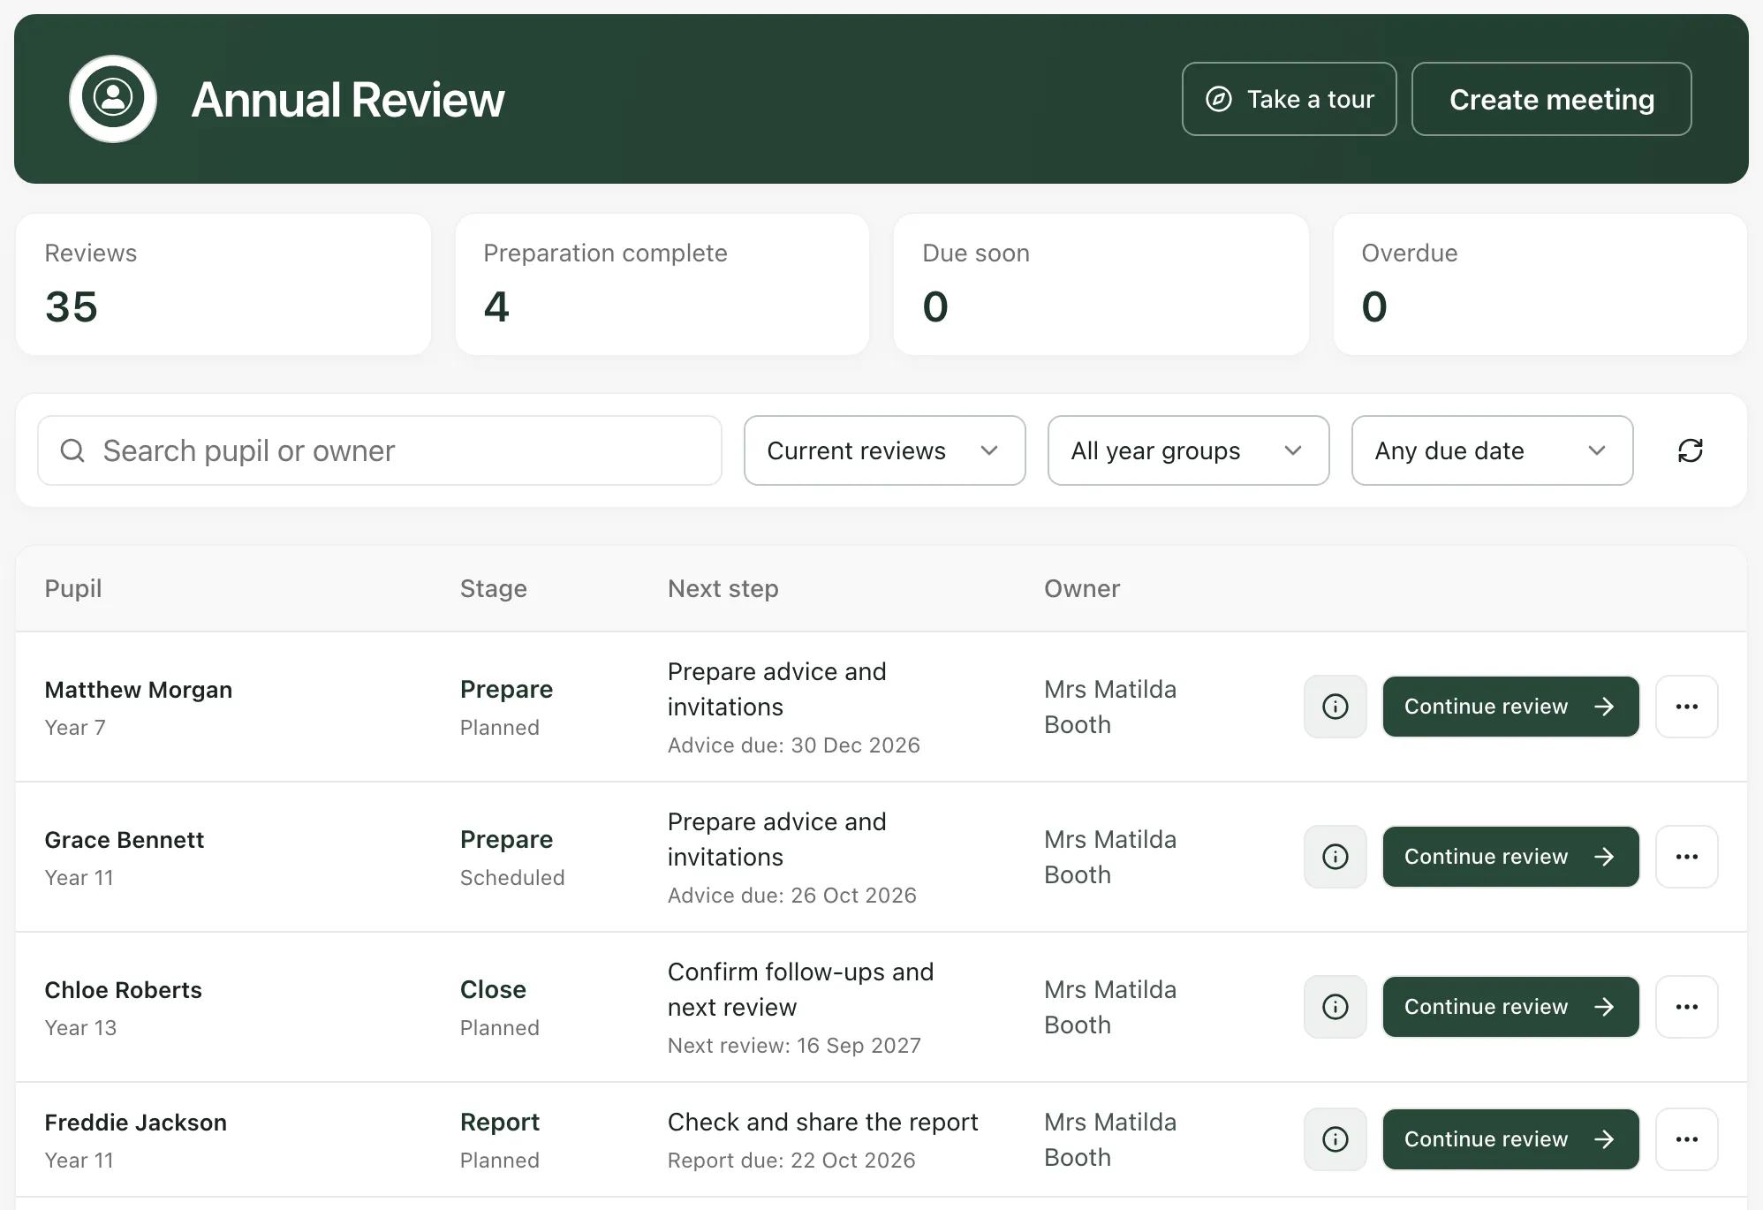Select pupil name Matthew Morgan

(x=139, y=690)
